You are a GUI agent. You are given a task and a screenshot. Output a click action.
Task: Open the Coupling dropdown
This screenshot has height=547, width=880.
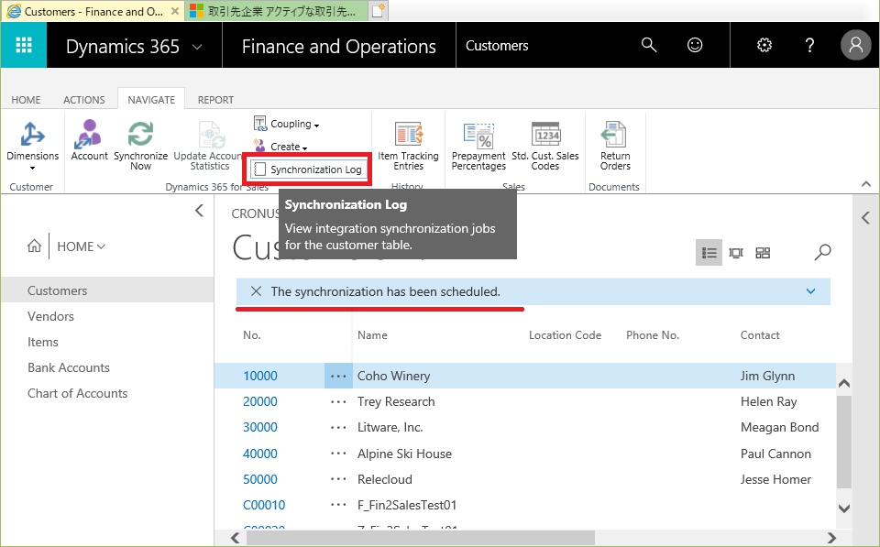287,124
